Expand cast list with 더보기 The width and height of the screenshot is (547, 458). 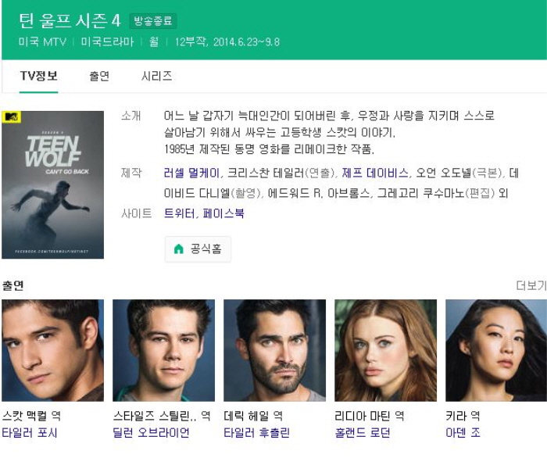click(x=531, y=286)
